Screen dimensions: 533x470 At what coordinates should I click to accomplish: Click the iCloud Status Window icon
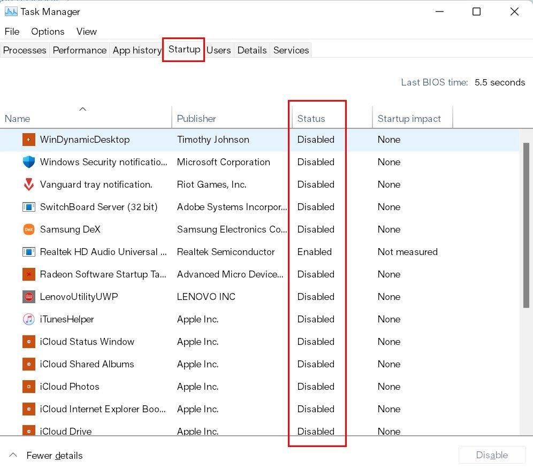29,342
